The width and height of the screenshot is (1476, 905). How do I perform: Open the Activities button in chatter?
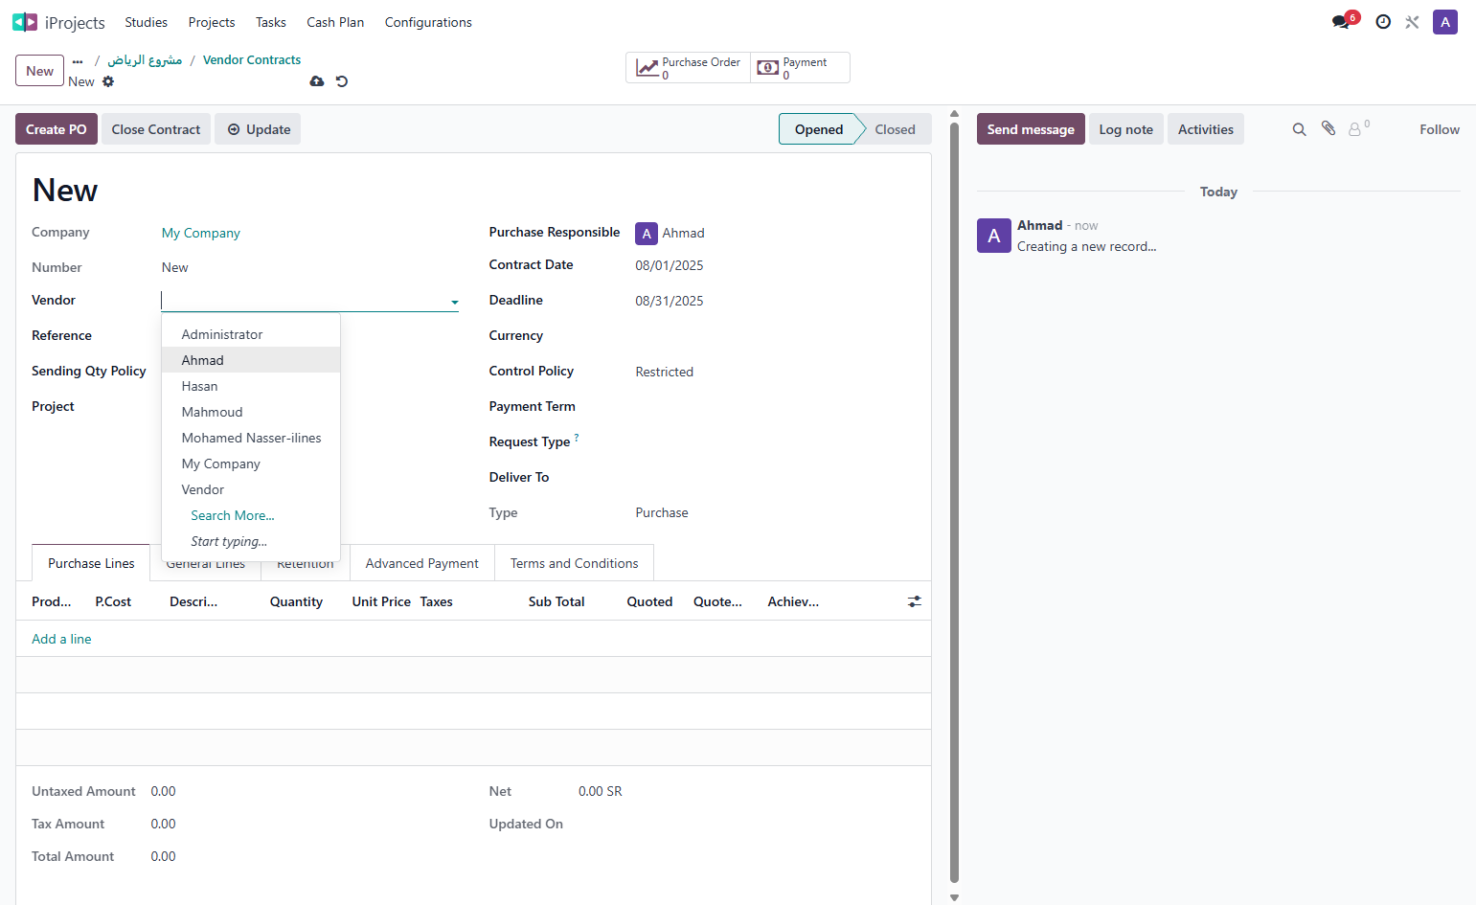pyautogui.click(x=1206, y=129)
